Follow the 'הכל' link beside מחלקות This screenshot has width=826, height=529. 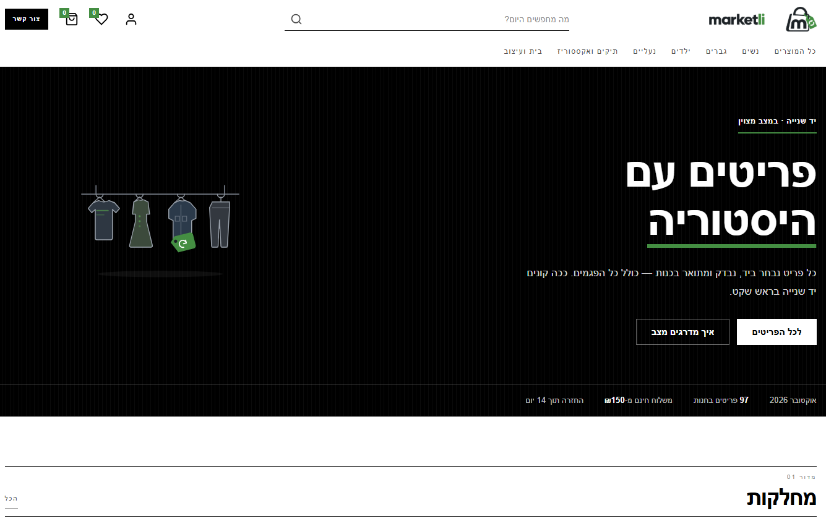pyautogui.click(x=11, y=499)
